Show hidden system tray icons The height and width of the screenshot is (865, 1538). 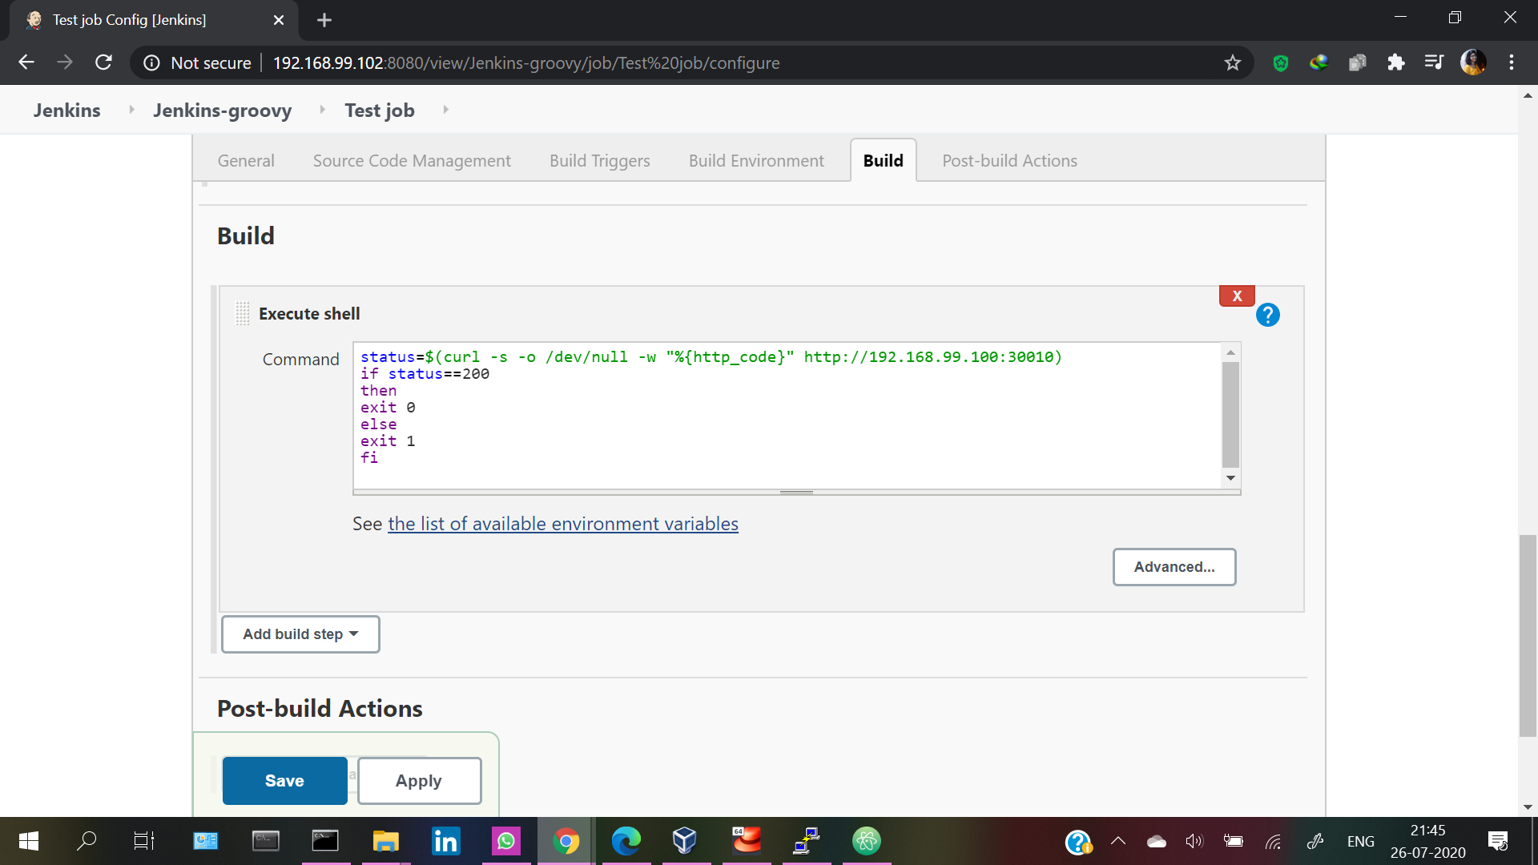pyautogui.click(x=1118, y=841)
